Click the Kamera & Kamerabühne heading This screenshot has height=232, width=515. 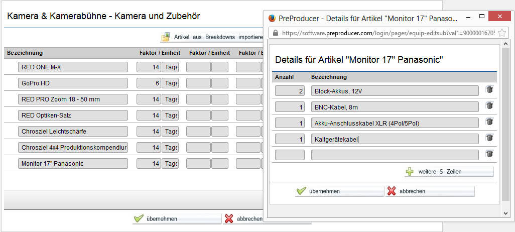tap(104, 16)
